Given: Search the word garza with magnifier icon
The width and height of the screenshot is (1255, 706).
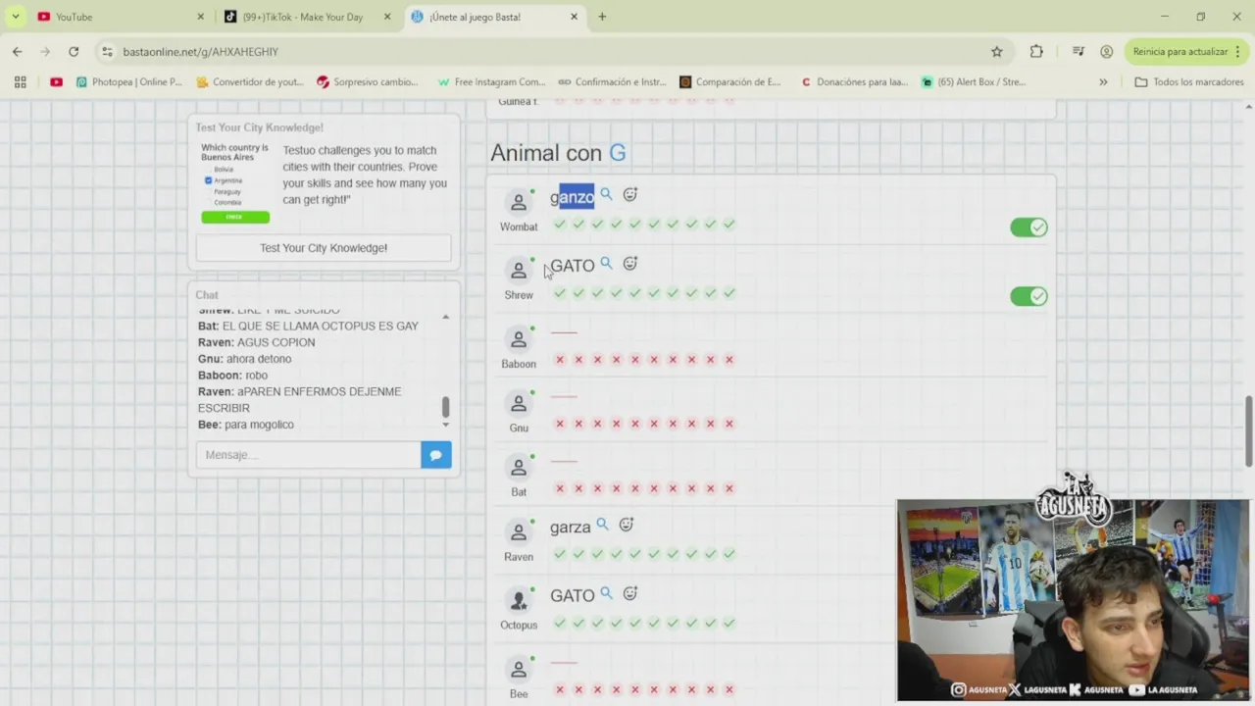Looking at the screenshot, I should pos(602,525).
